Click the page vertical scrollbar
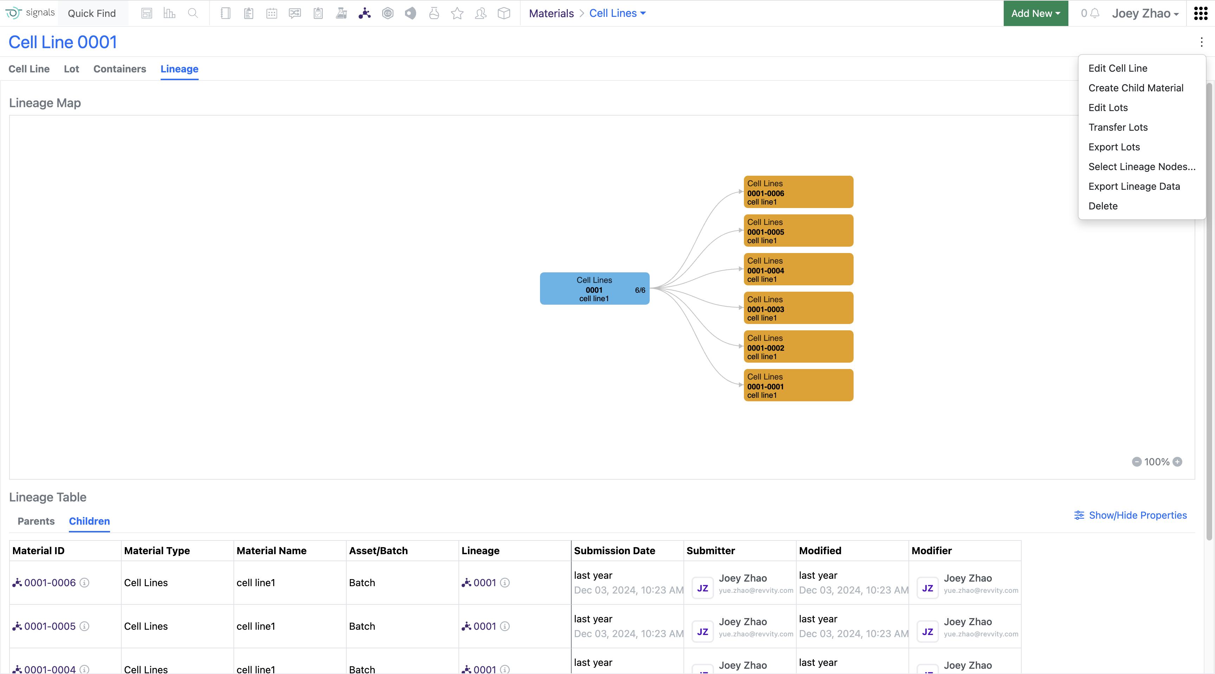This screenshot has width=1215, height=674. (x=1209, y=311)
